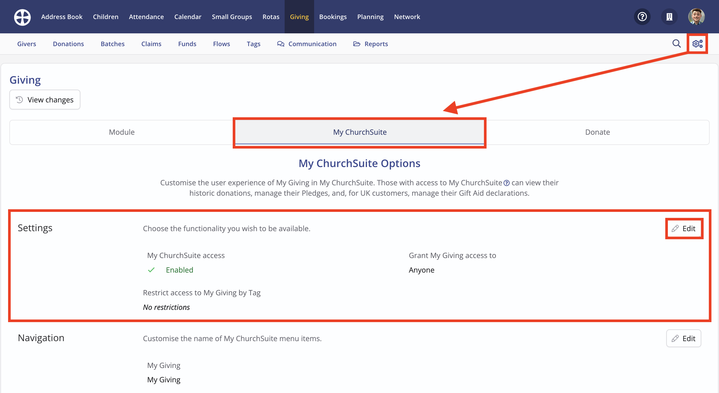The height and width of the screenshot is (393, 719).
Task: Switch to the Donate tab
Action: tap(597, 132)
